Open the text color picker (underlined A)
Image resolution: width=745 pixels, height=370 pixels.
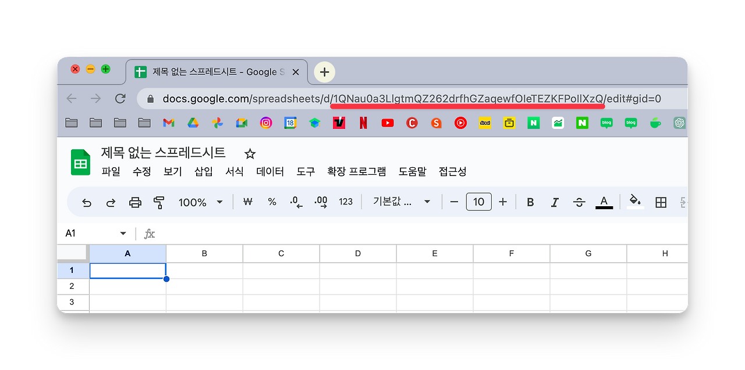click(604, 202)
